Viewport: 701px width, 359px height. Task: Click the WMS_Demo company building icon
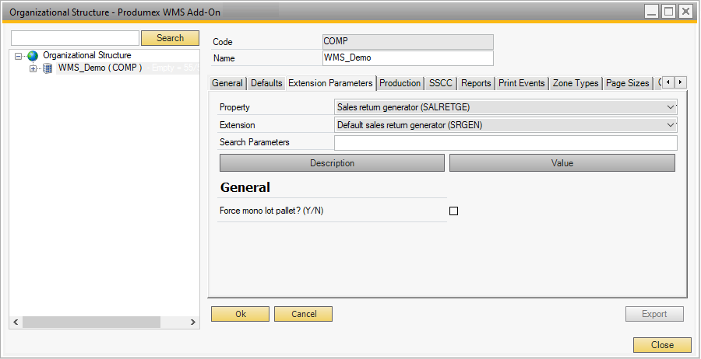[48, 68]
